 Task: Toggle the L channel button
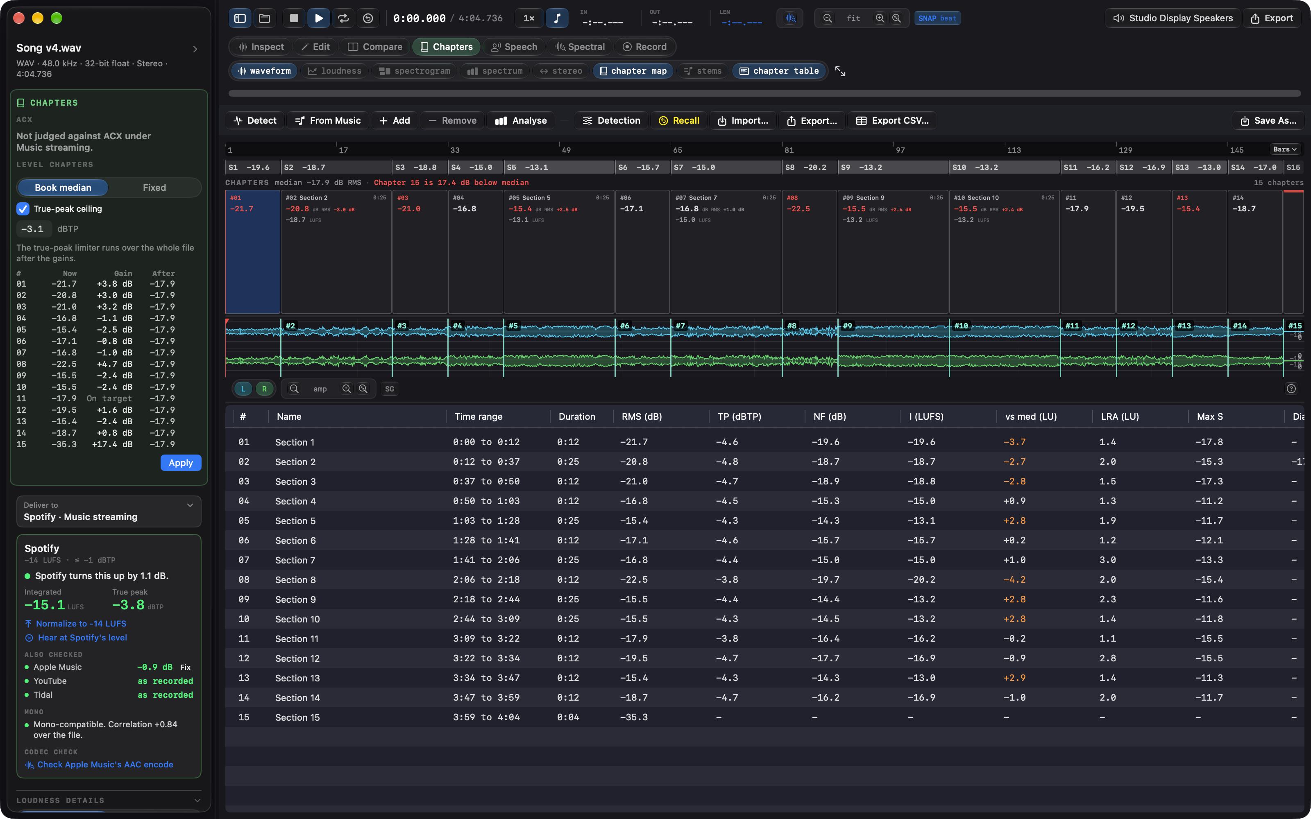coord(243,389)
